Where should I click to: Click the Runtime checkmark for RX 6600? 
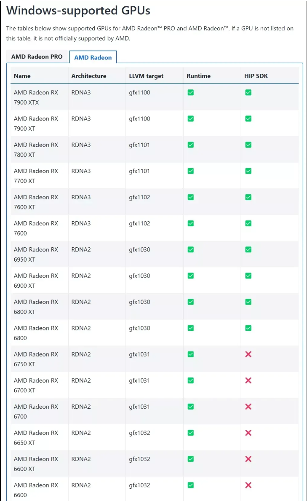click(x=191, y=485)
